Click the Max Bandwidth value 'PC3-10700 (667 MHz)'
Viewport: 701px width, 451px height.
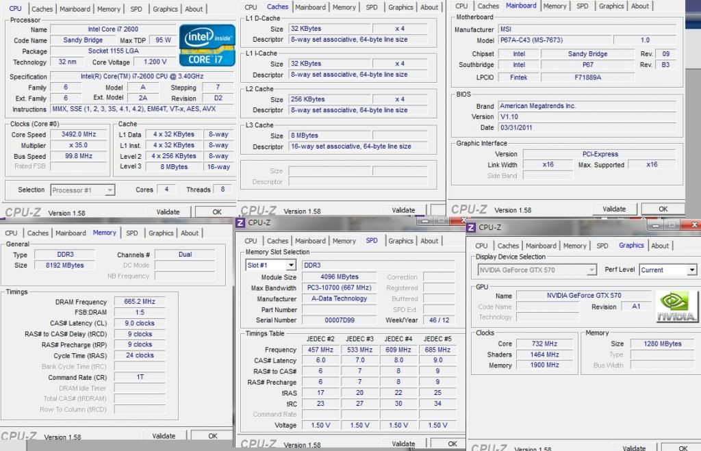(x=340, y=288)
